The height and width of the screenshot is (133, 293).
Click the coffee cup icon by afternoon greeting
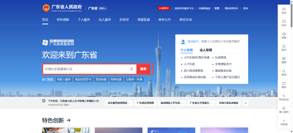[x=44, y=101]
